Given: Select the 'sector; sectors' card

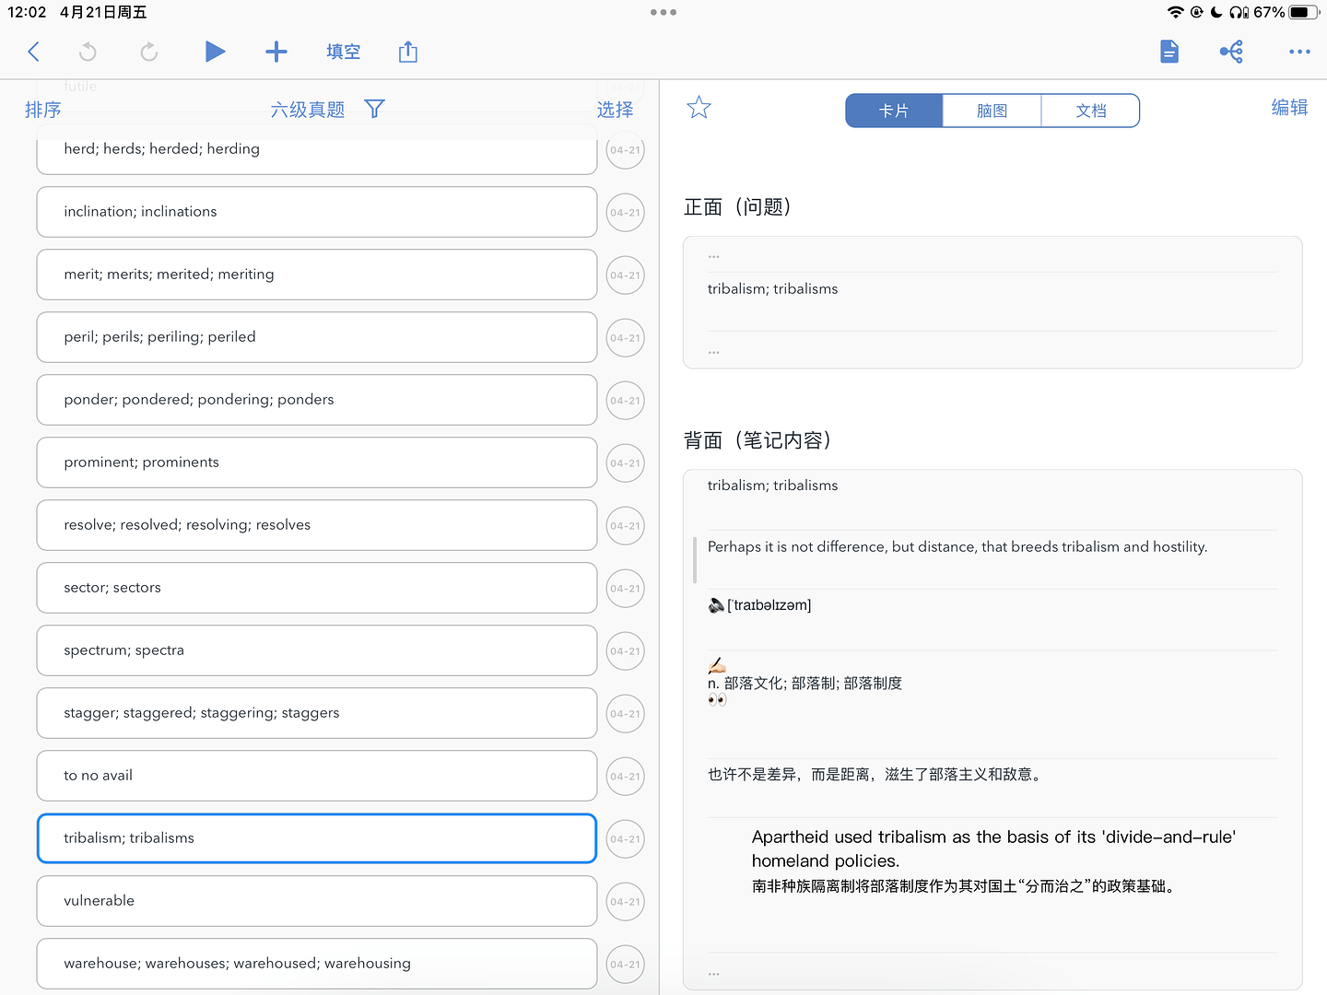Looking at the screenshot, I should tap(317, 588).
